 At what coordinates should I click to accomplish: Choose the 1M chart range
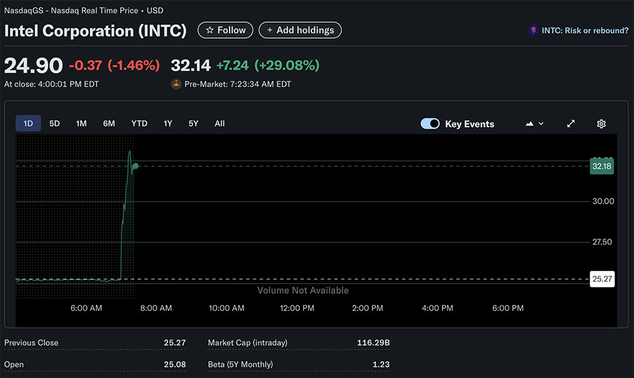tap(81, 124)
